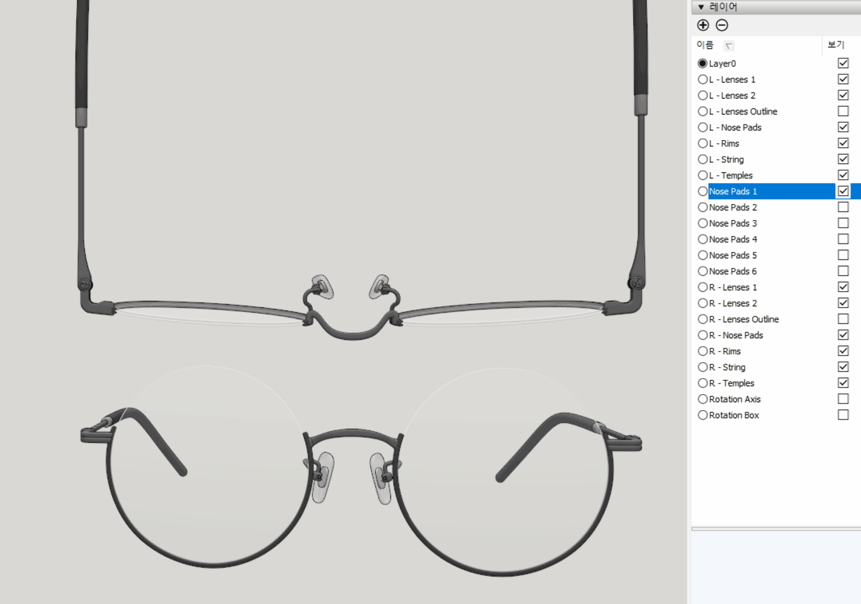Image resolution: width=861 pixels, height=604 pixels.
Task: Click the 이름 column header
Action: 705,45
